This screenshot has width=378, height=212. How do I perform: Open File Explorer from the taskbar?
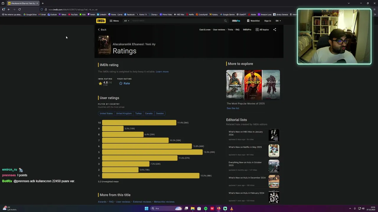point(193,208)
